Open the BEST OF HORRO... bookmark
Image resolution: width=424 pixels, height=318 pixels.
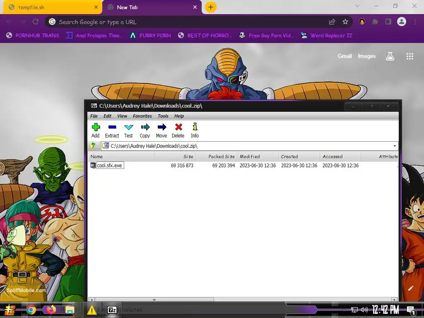(205, 36)
